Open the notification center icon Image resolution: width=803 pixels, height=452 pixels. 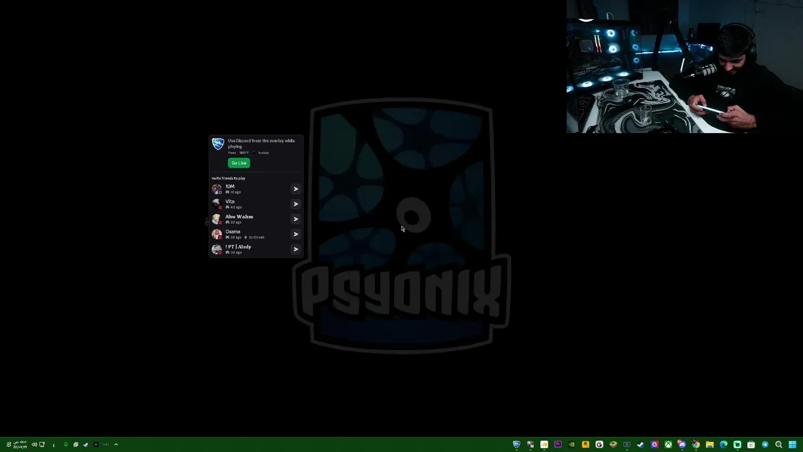(9, 444)
